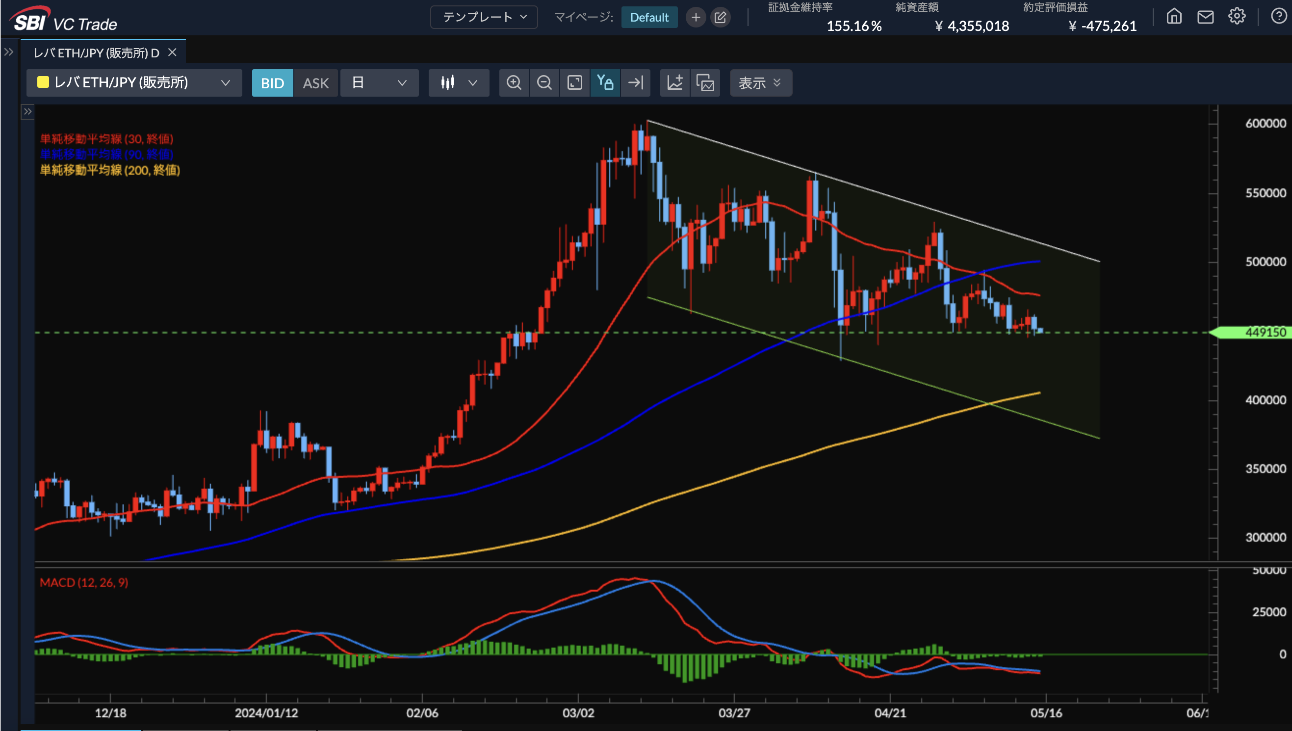Open the settings gear icon
This screenshot has height=731, width=1292.
coord(1236,16)
